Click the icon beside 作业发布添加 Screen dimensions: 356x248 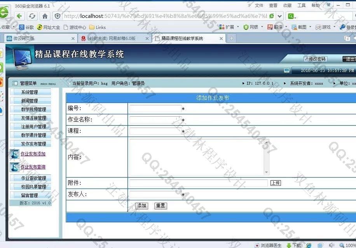tap(14, 154)
